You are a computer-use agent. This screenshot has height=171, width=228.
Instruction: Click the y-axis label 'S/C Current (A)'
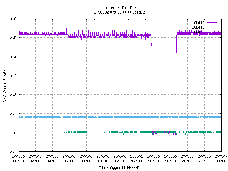[4, 85]
